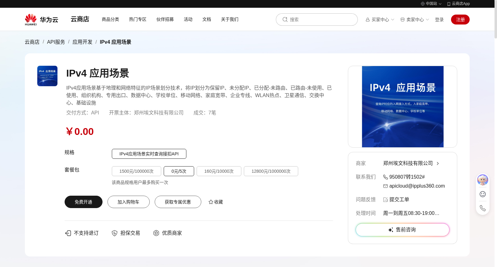Click the apicloud@ipplus360.com email
Image resolution: width=497 pixels, height=267 pixels.
(x=417, y=186)
